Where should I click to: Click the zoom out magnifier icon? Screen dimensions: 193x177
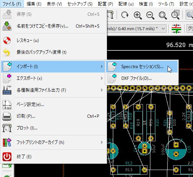click(x=150, y=15)
